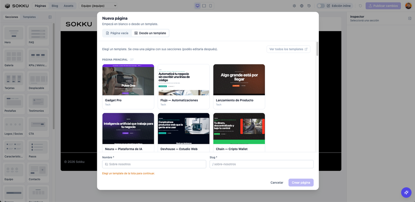Image resolution: width=415 pixels, height=202 pixels.
Task: Open user avatar menu
Action: click(x=408, y=6)
